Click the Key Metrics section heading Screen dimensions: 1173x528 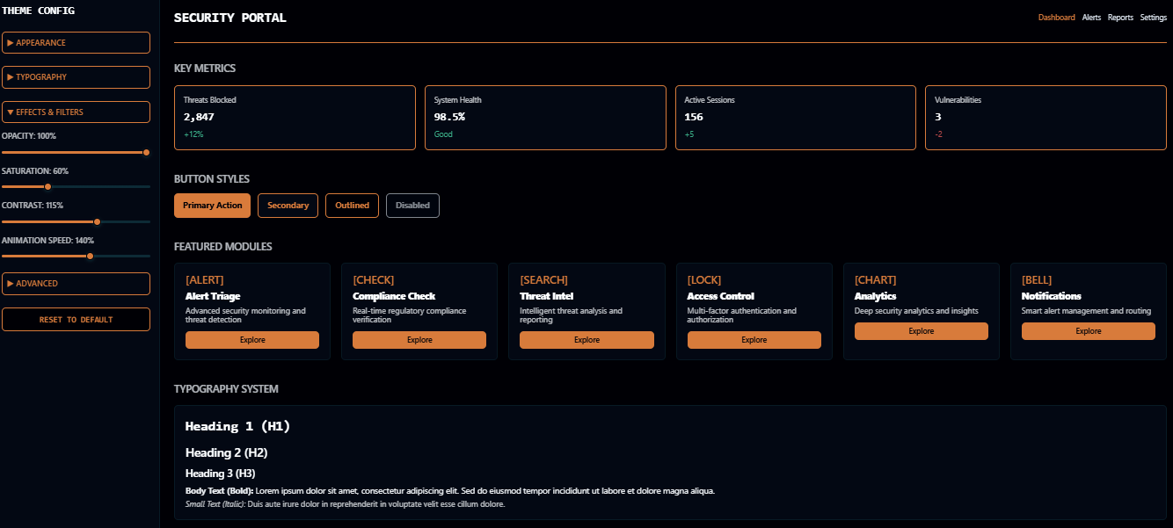pos(205,68)
